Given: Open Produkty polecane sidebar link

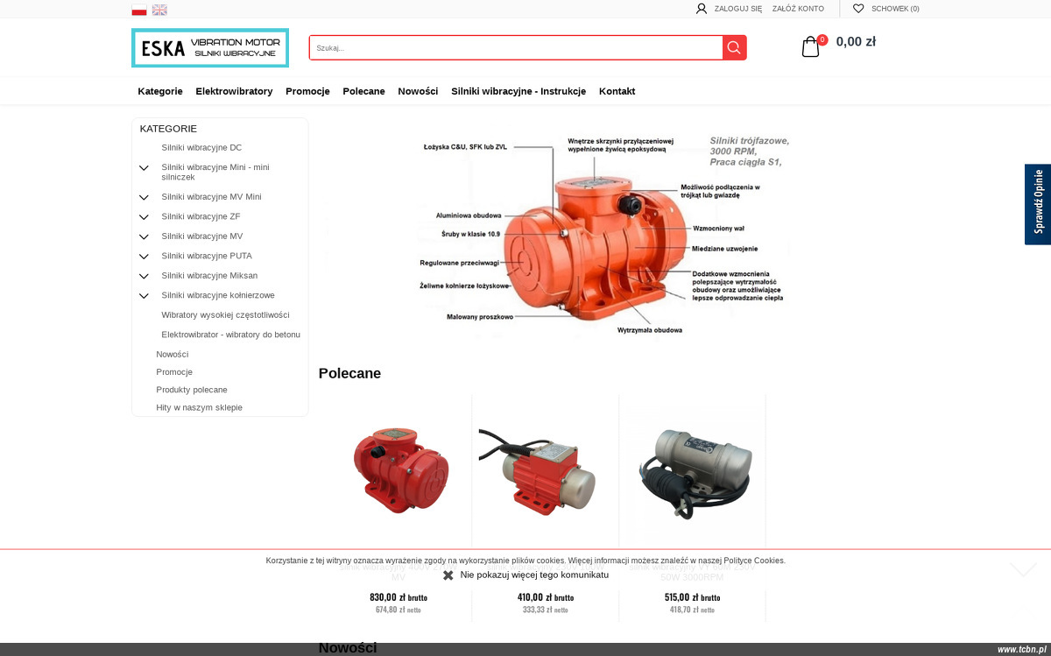Looking at the screenshot, I should 192,390.
